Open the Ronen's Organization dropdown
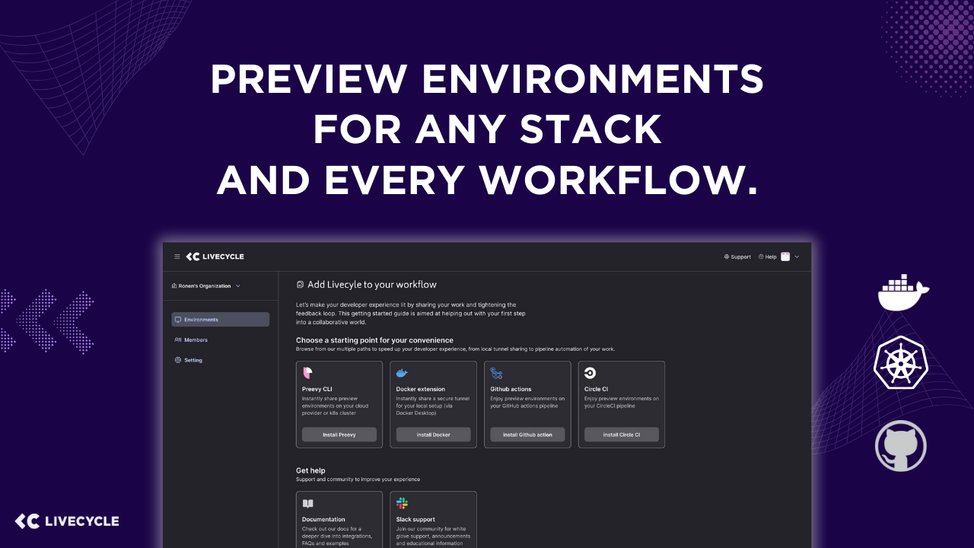974x548 pixels. pyautogui.click(x=206, y=286)
